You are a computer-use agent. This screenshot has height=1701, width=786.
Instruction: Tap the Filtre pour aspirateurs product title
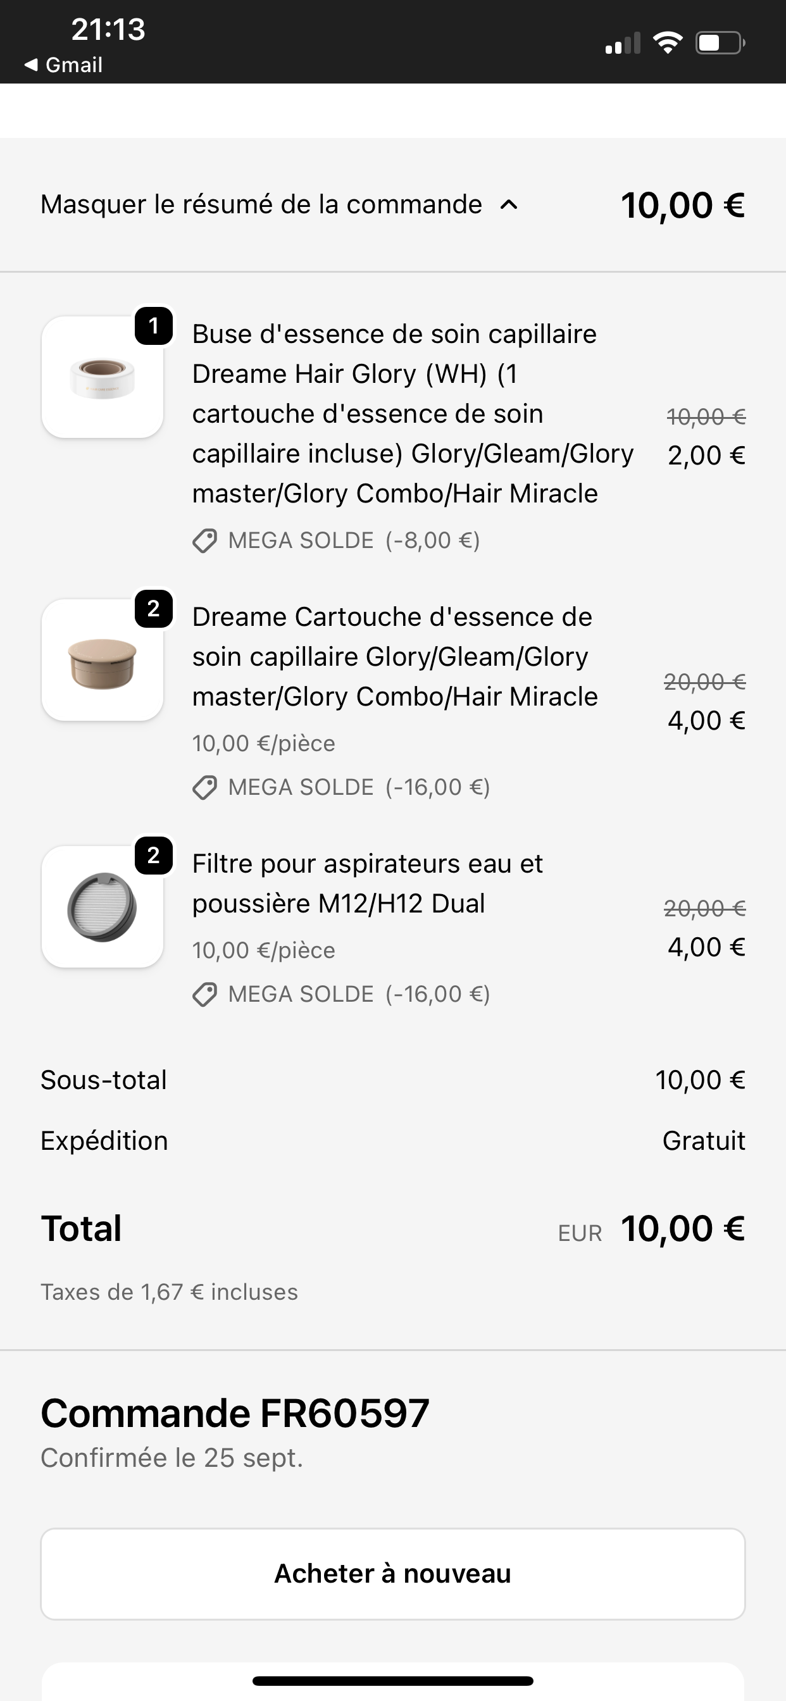(367, 883)
